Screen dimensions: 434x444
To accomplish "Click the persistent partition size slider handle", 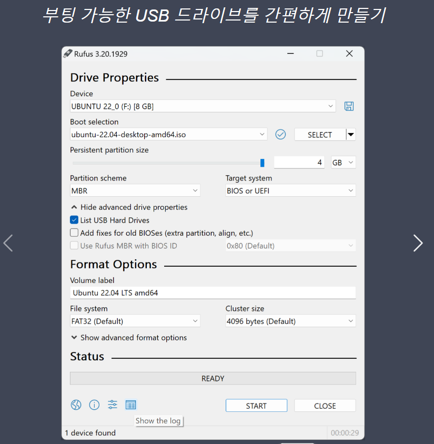I will click(x=262, y=163).
